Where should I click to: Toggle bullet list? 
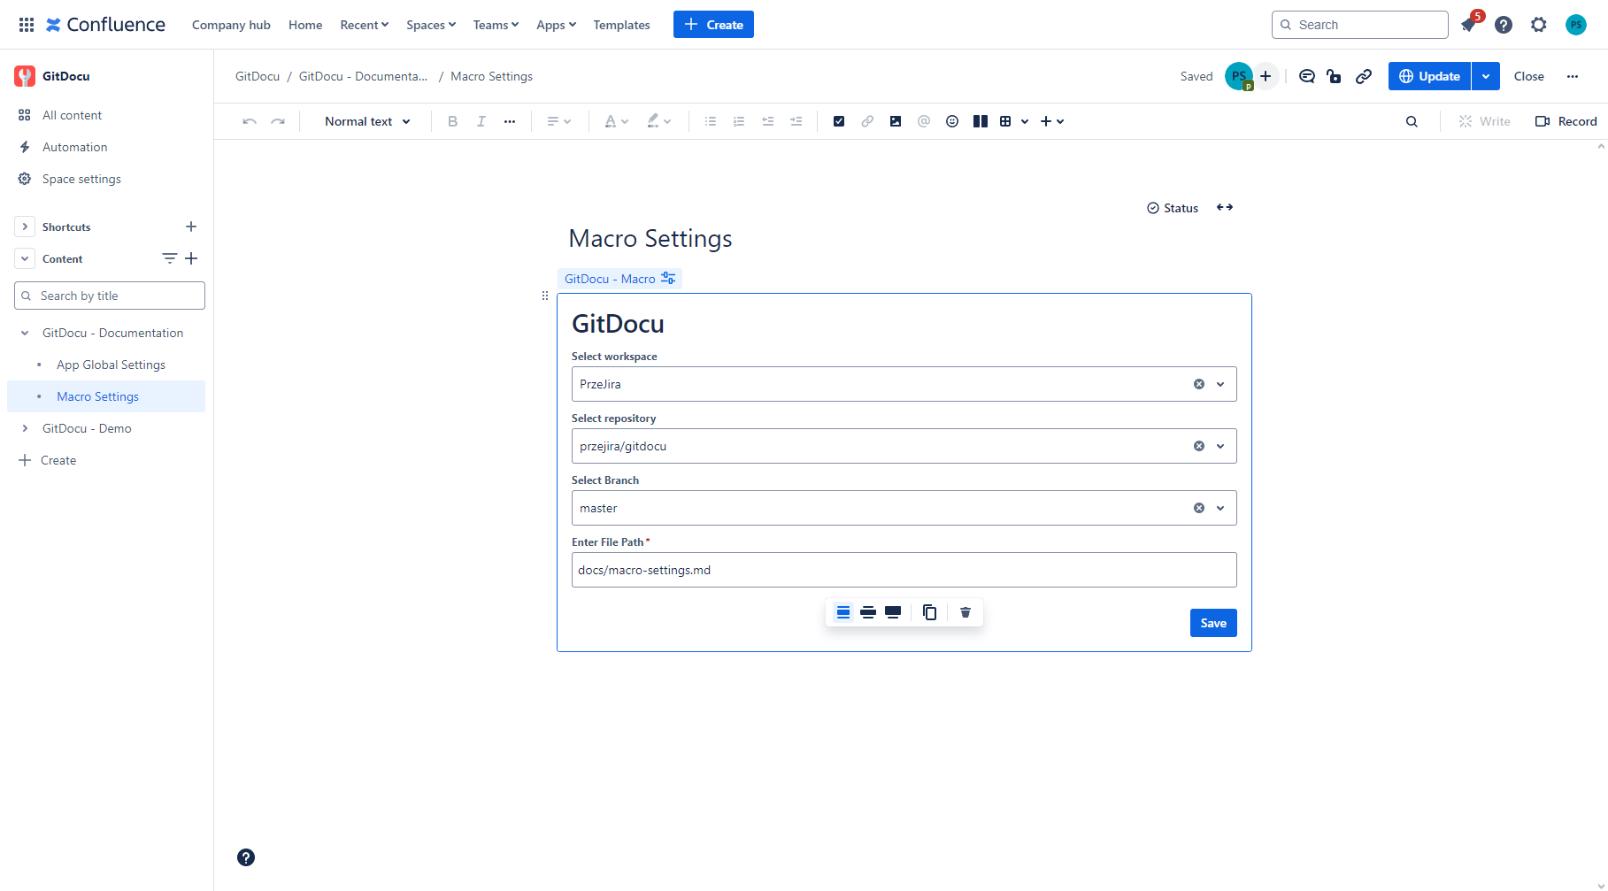(x=711, y=121)
